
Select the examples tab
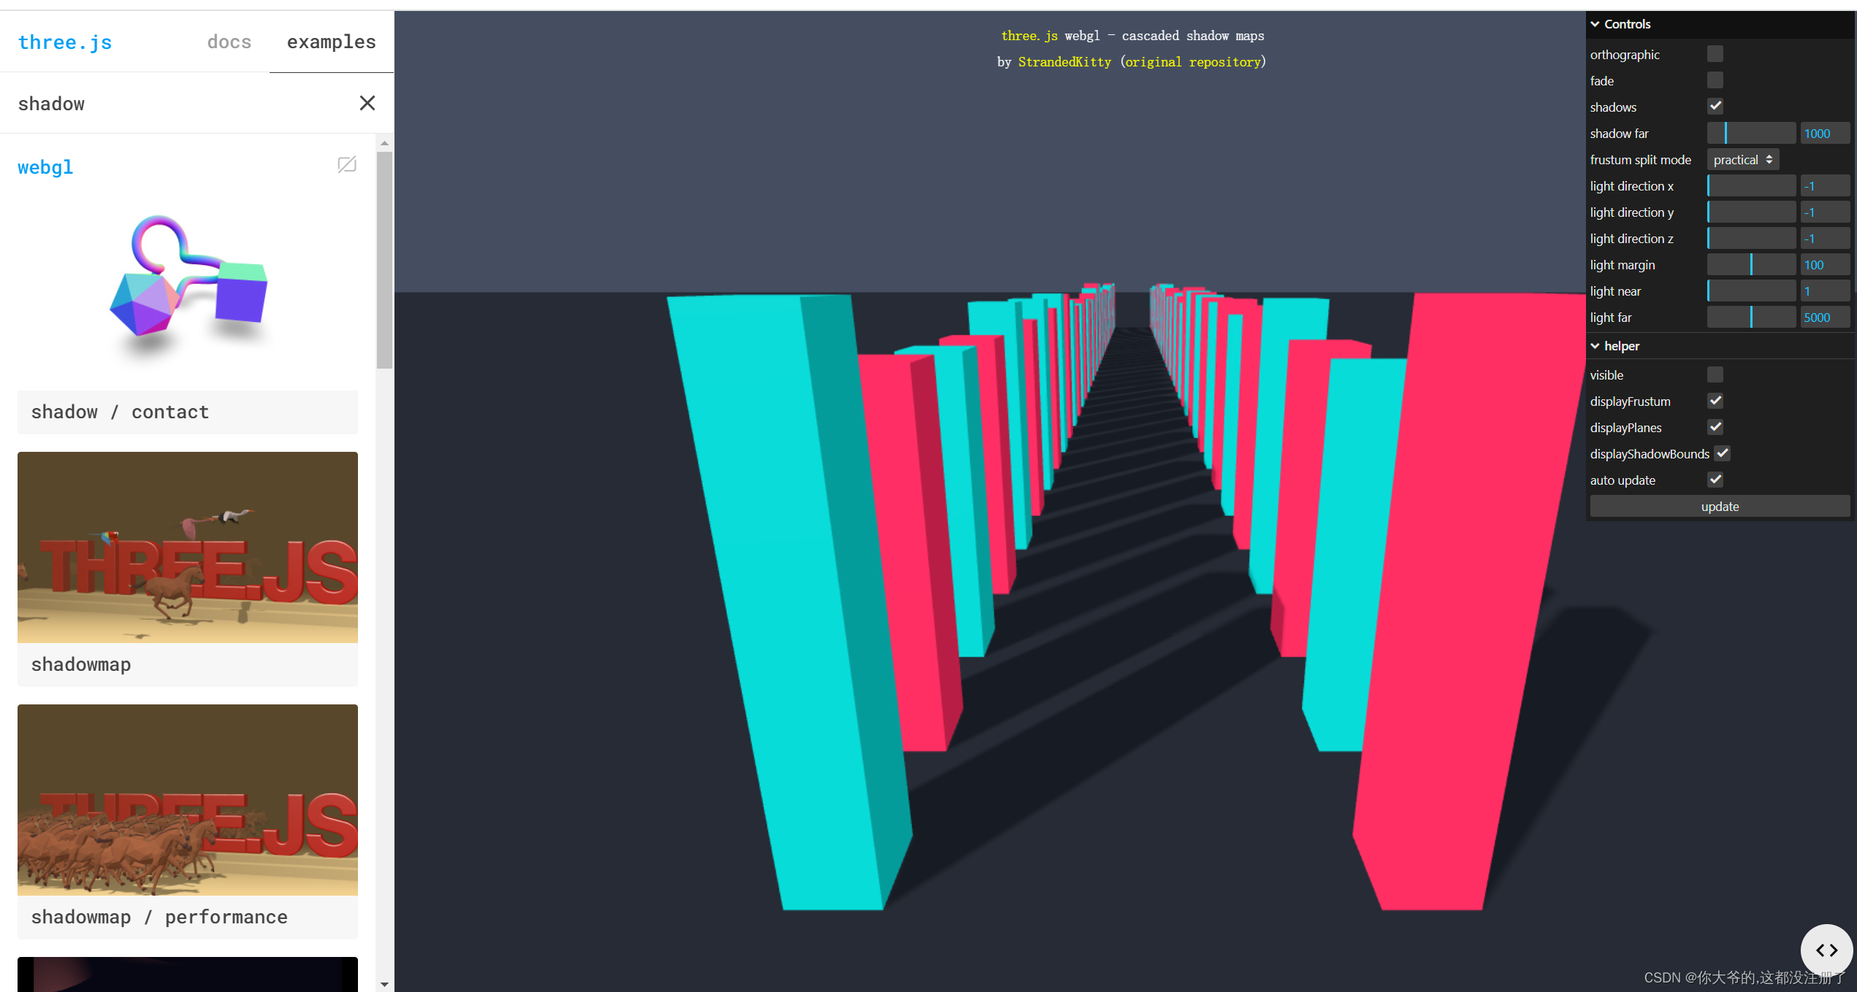coord(331,42)
